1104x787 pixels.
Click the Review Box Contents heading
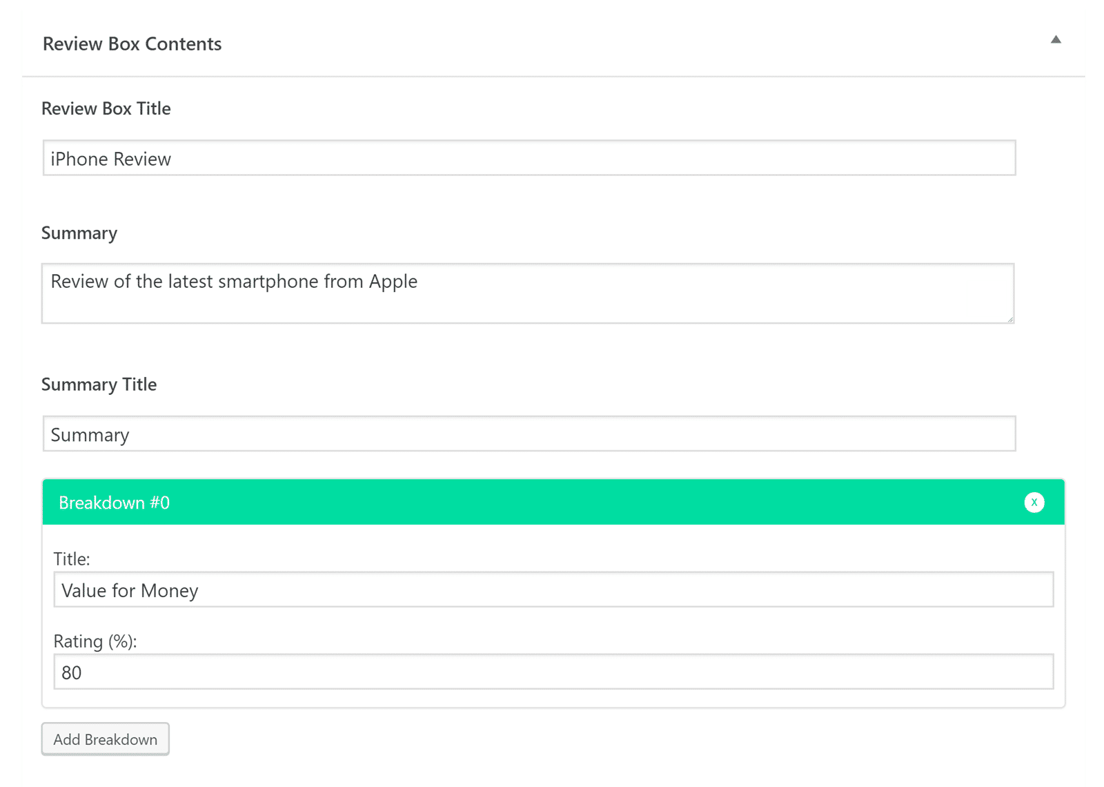coord(132,44)
